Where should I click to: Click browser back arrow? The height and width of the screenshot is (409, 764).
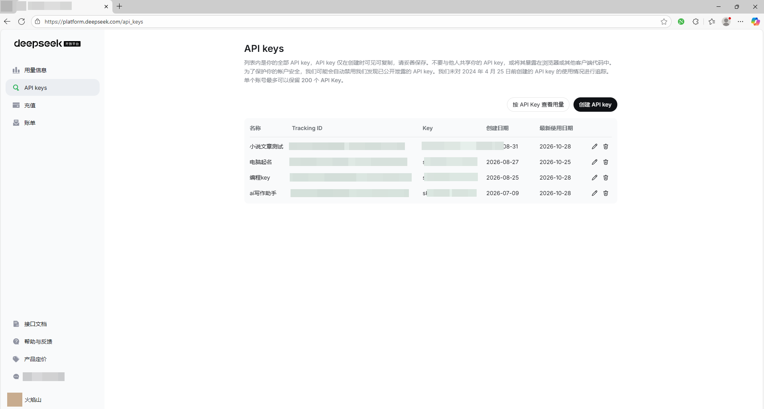(7, 22)
